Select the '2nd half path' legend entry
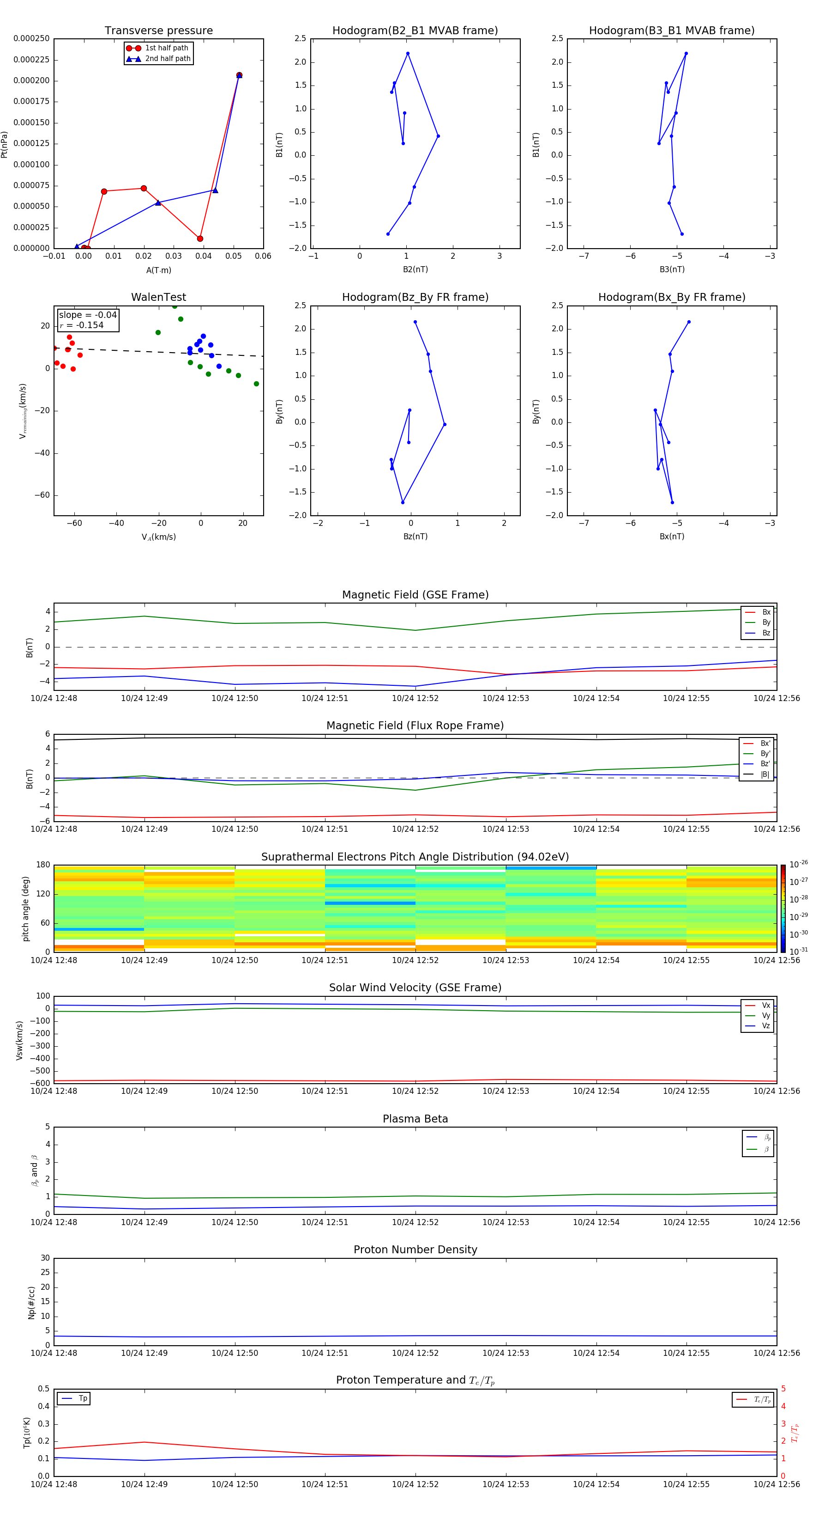This screenshot has height=1525, width=831. tap(158, 59)
